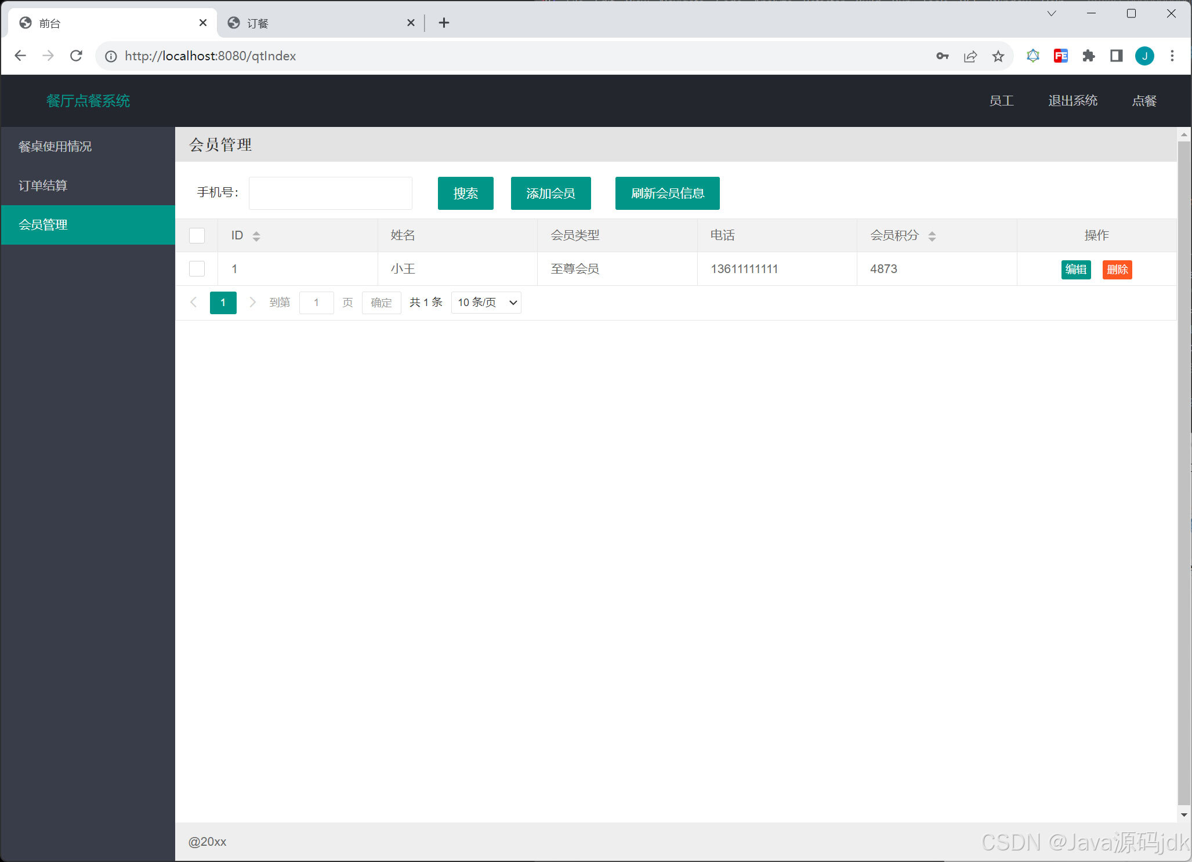Viewport: 1192px width, 862px height.
Task: Open the browser extensions puzzle icon
Action: 1089,56
